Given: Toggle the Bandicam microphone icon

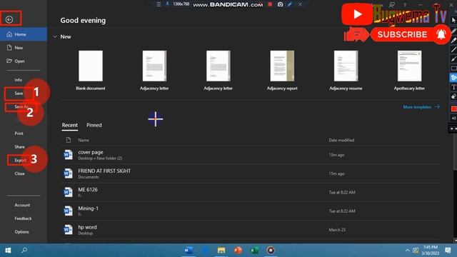Looking at the screenshot, I should point(167,4).
